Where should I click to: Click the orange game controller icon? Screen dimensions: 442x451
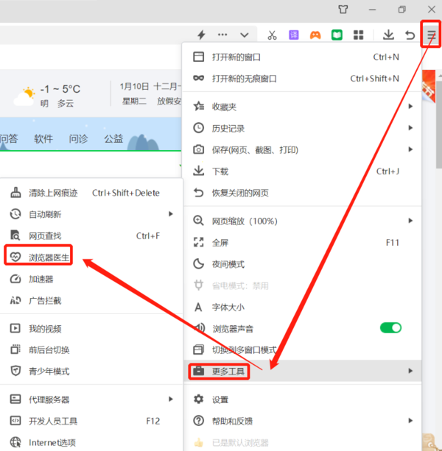(x=315, y=35)
